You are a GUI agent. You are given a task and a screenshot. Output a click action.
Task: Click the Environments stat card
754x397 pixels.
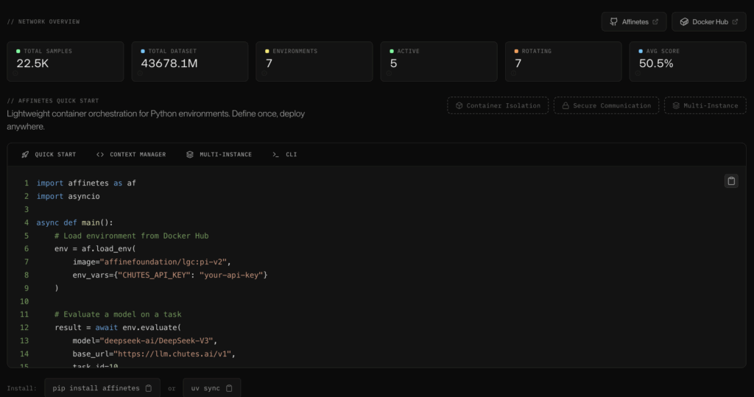[x=314, y=61]
